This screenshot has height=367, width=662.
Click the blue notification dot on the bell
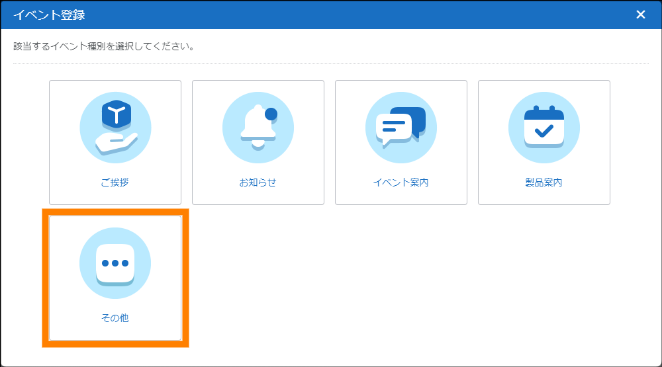pos(271,114)
